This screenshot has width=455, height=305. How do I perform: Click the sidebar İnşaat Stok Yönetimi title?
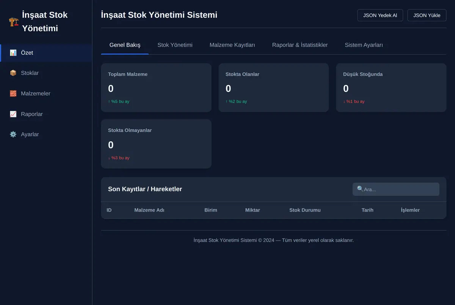coord(45,22)
